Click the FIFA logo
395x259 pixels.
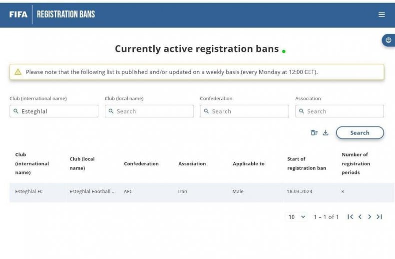tap(18, 14)
